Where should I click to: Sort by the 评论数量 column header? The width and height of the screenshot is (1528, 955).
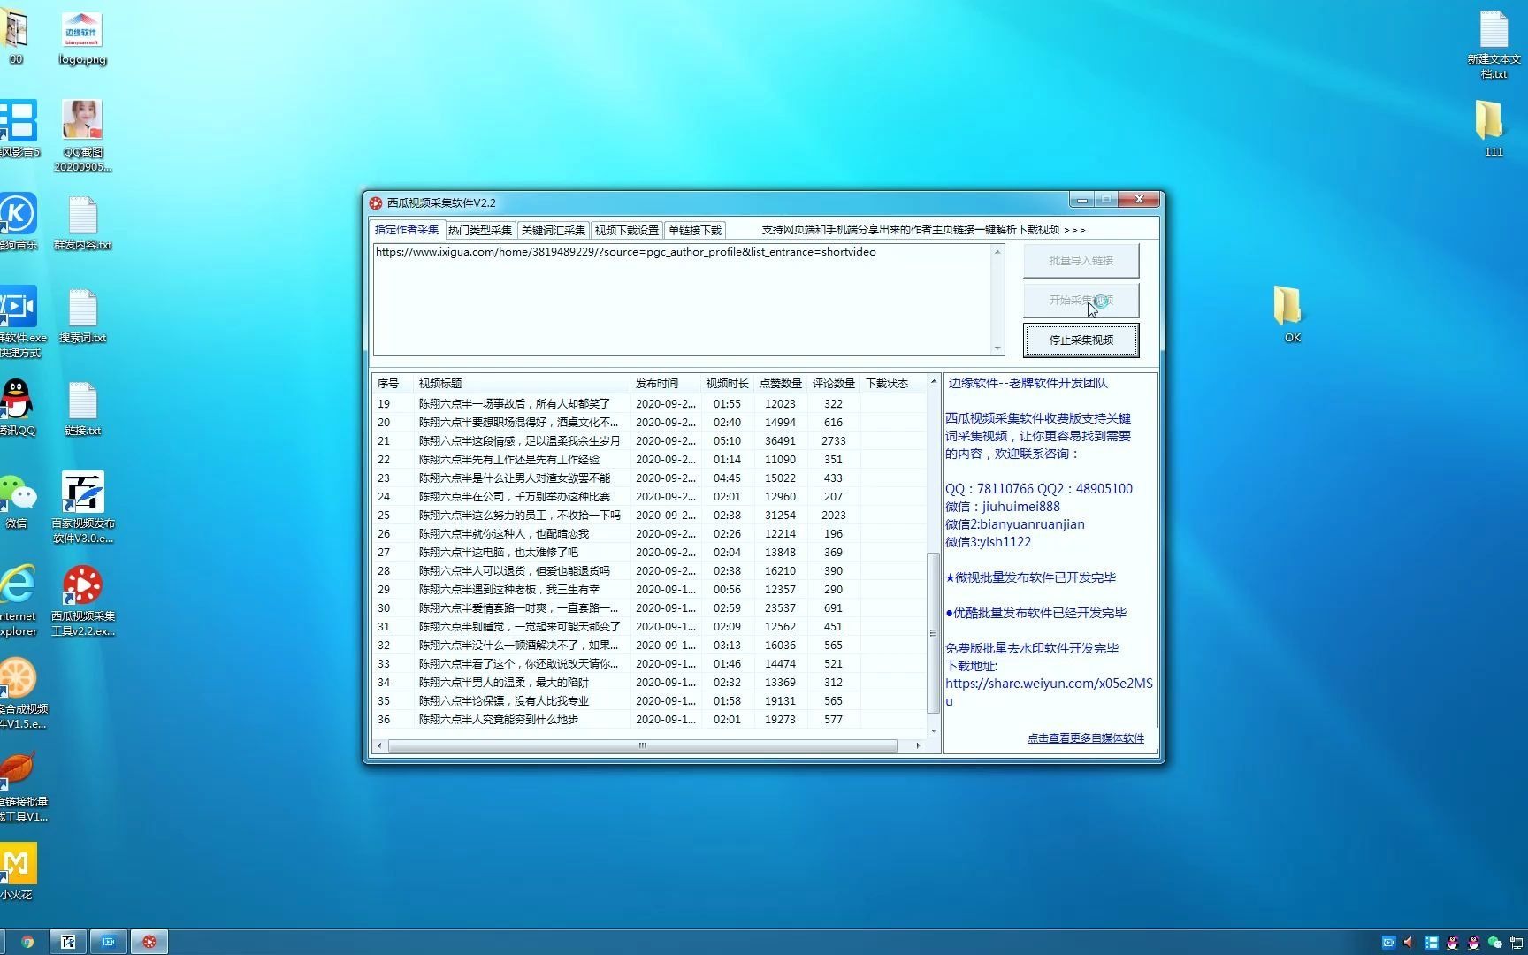(833, 384)
